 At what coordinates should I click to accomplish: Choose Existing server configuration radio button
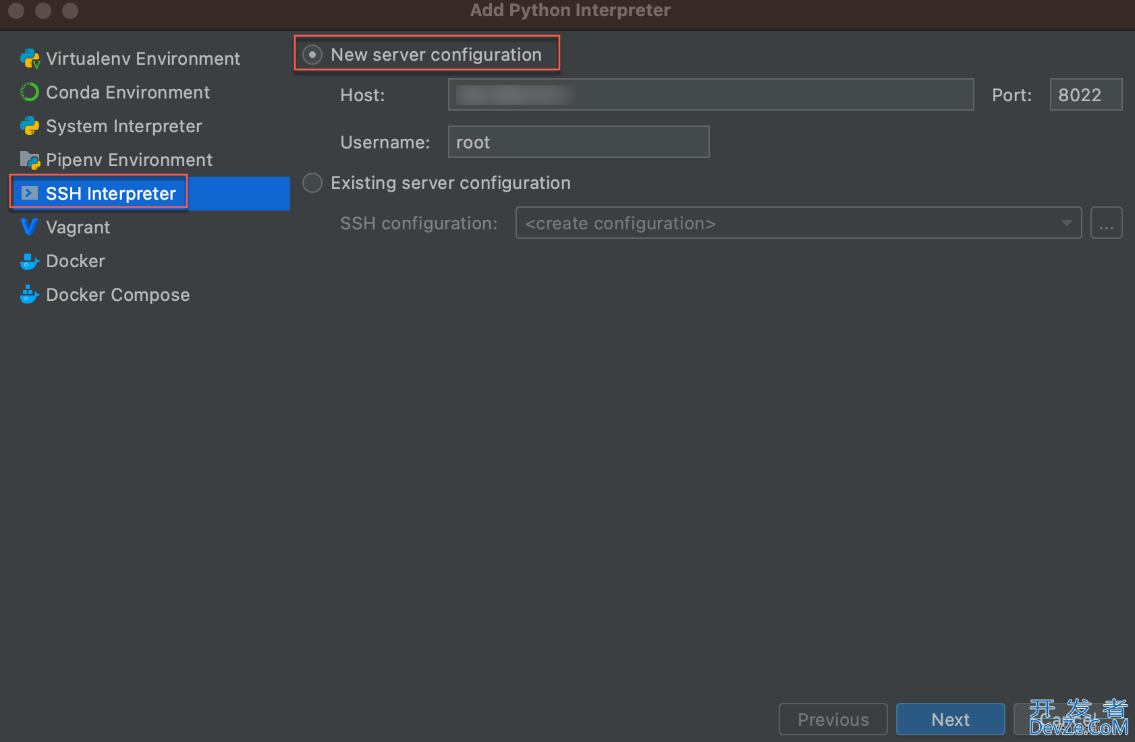pos(312,183)
